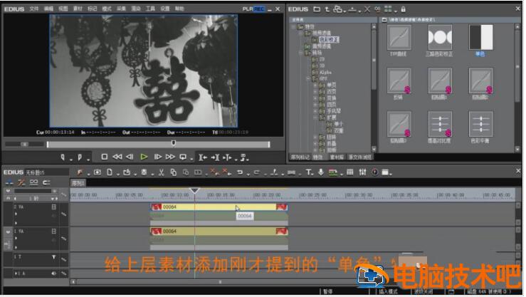This screenshot has height=297, width=526.
Task: Expand the 四页 transition folder
Action: pos(315,105)
